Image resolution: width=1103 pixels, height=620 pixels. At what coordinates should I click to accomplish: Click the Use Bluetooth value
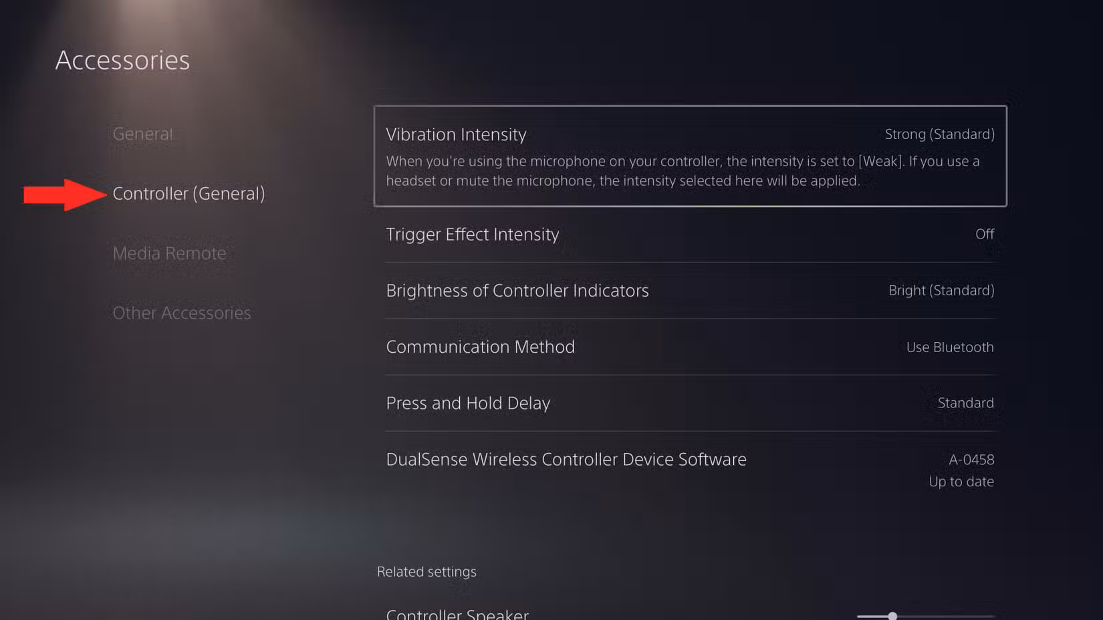point(950,347)
